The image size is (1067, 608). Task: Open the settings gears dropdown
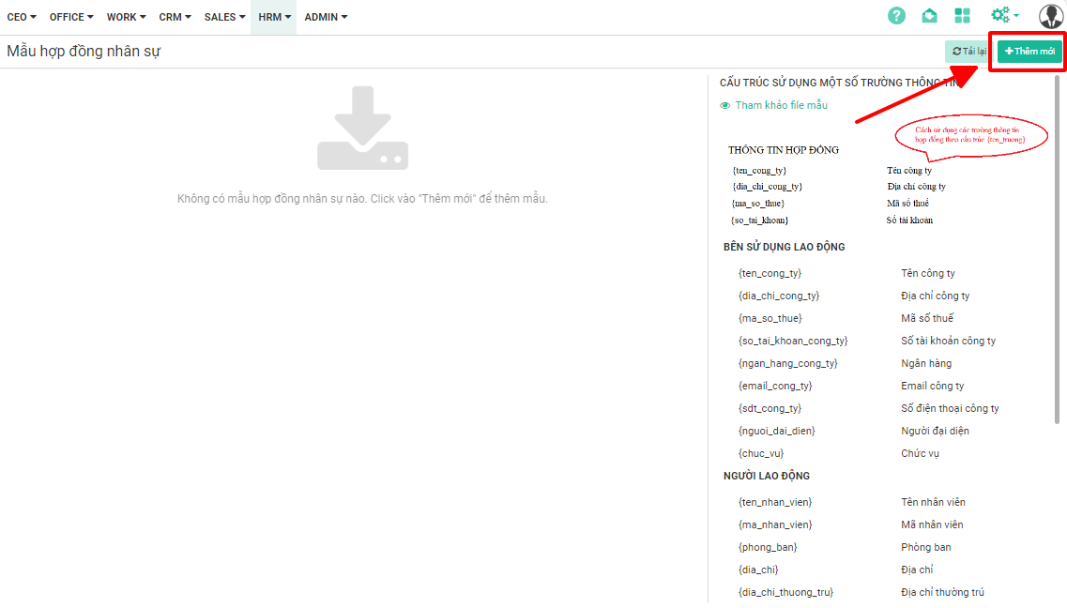click(x=1003, y=16)
